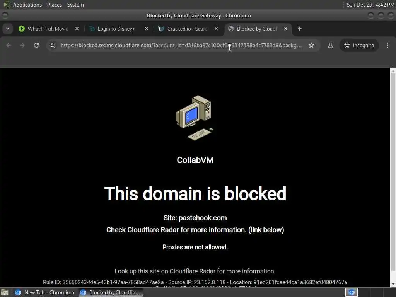Viewport: 396px width, 297px height.
Task: Click the address bar URL field
Action: [x=181, y=45]
